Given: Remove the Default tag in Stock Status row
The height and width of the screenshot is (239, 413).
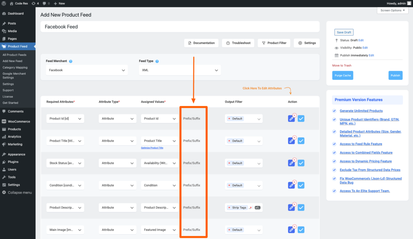Looking at the screenshot, I should [x=229, y=163].
